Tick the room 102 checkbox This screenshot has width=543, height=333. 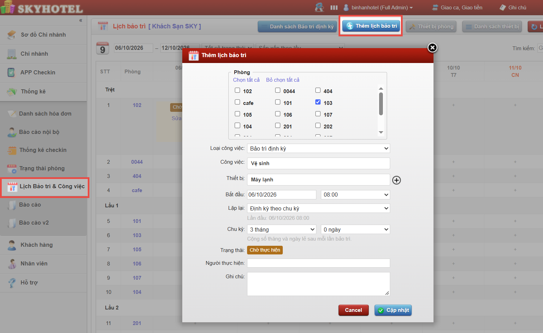[237, 90]
